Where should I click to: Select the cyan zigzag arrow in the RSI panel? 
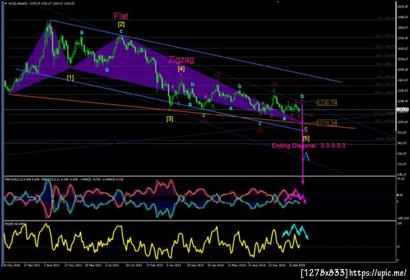(x=295, y=232)
